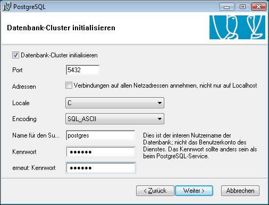Image resolution: width=269 pixels, height=205 pixels.
Task: Select the SQL_ASCII encoding combo box
Action: tap(115, 119)
